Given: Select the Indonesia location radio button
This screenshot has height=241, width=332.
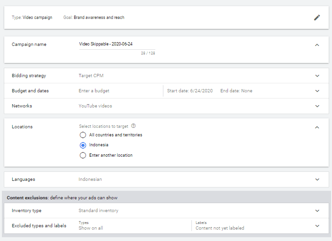Looking at the screenshot, I should click(x=83, y=145).
